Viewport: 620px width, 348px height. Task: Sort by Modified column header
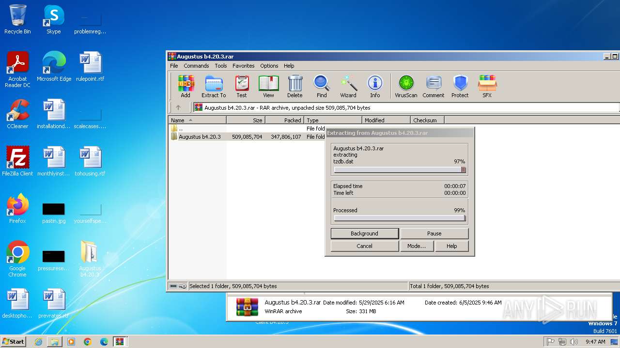(387, 120)
